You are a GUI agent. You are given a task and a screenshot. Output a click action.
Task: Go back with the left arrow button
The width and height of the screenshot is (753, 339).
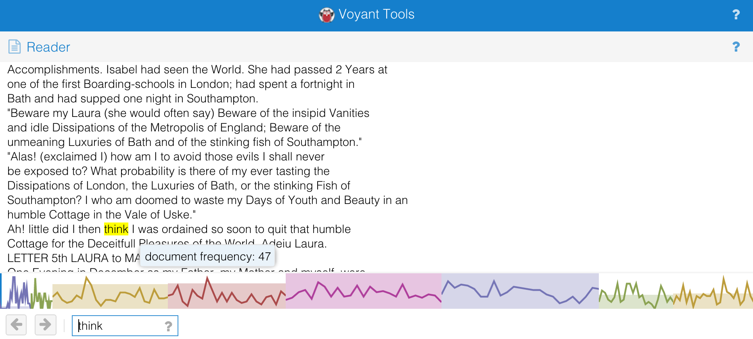click(x=17, y=324)
